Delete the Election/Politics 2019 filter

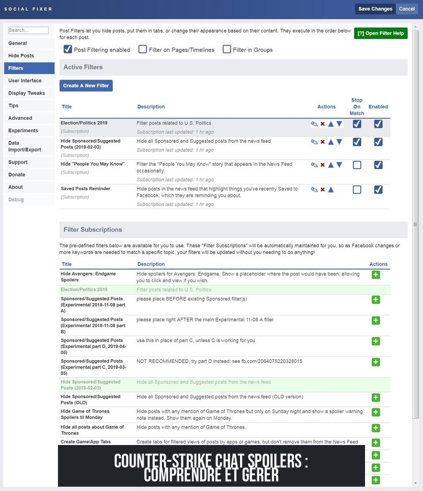[x=322, y=124]
